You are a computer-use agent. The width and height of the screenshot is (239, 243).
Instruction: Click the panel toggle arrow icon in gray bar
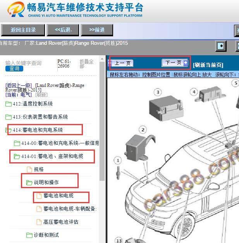pyautogui.click(x=221, y=46)
